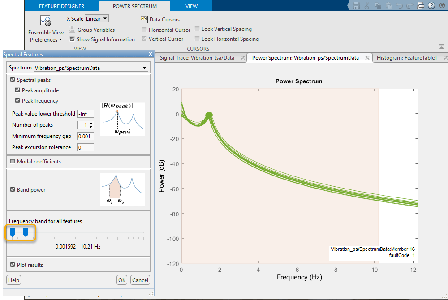The width and height of the screenshot is (448, 300).
Task: Click the Peak excursion tolerance field
Action: 86,147
